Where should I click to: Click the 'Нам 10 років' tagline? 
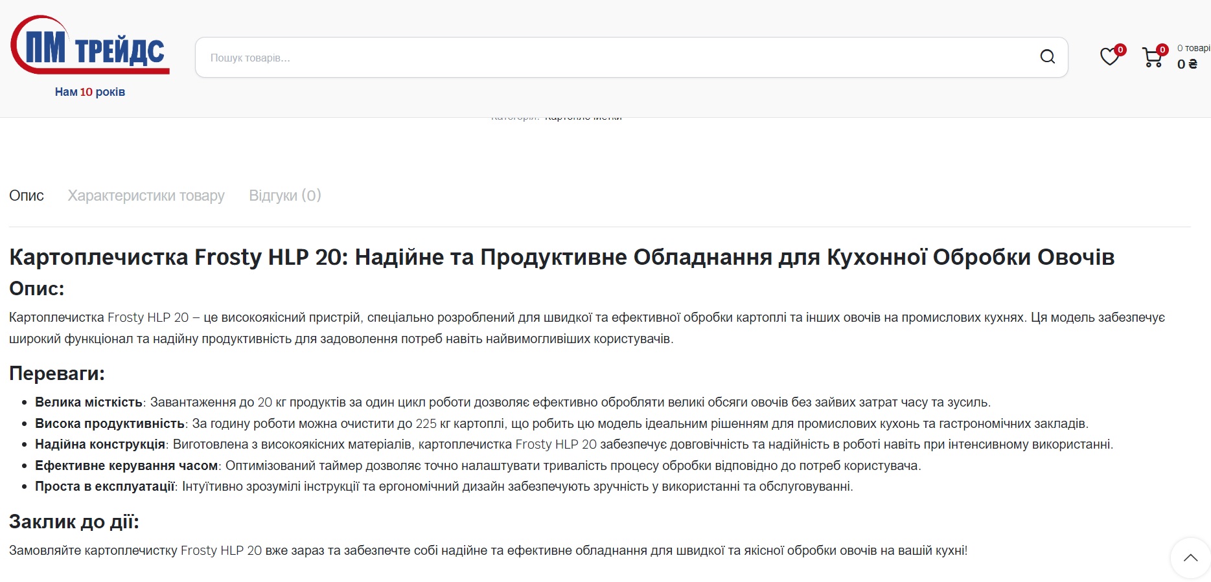[x=90, y=92]
